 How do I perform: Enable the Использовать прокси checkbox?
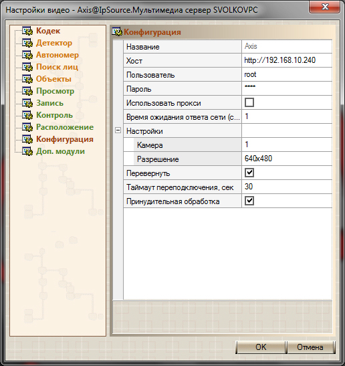249,102
